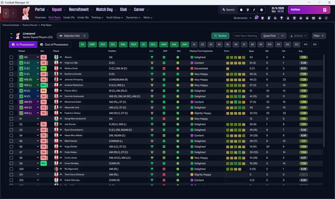Open the bookmark icon next to Search
335x199 pixels.
[241, 10]
